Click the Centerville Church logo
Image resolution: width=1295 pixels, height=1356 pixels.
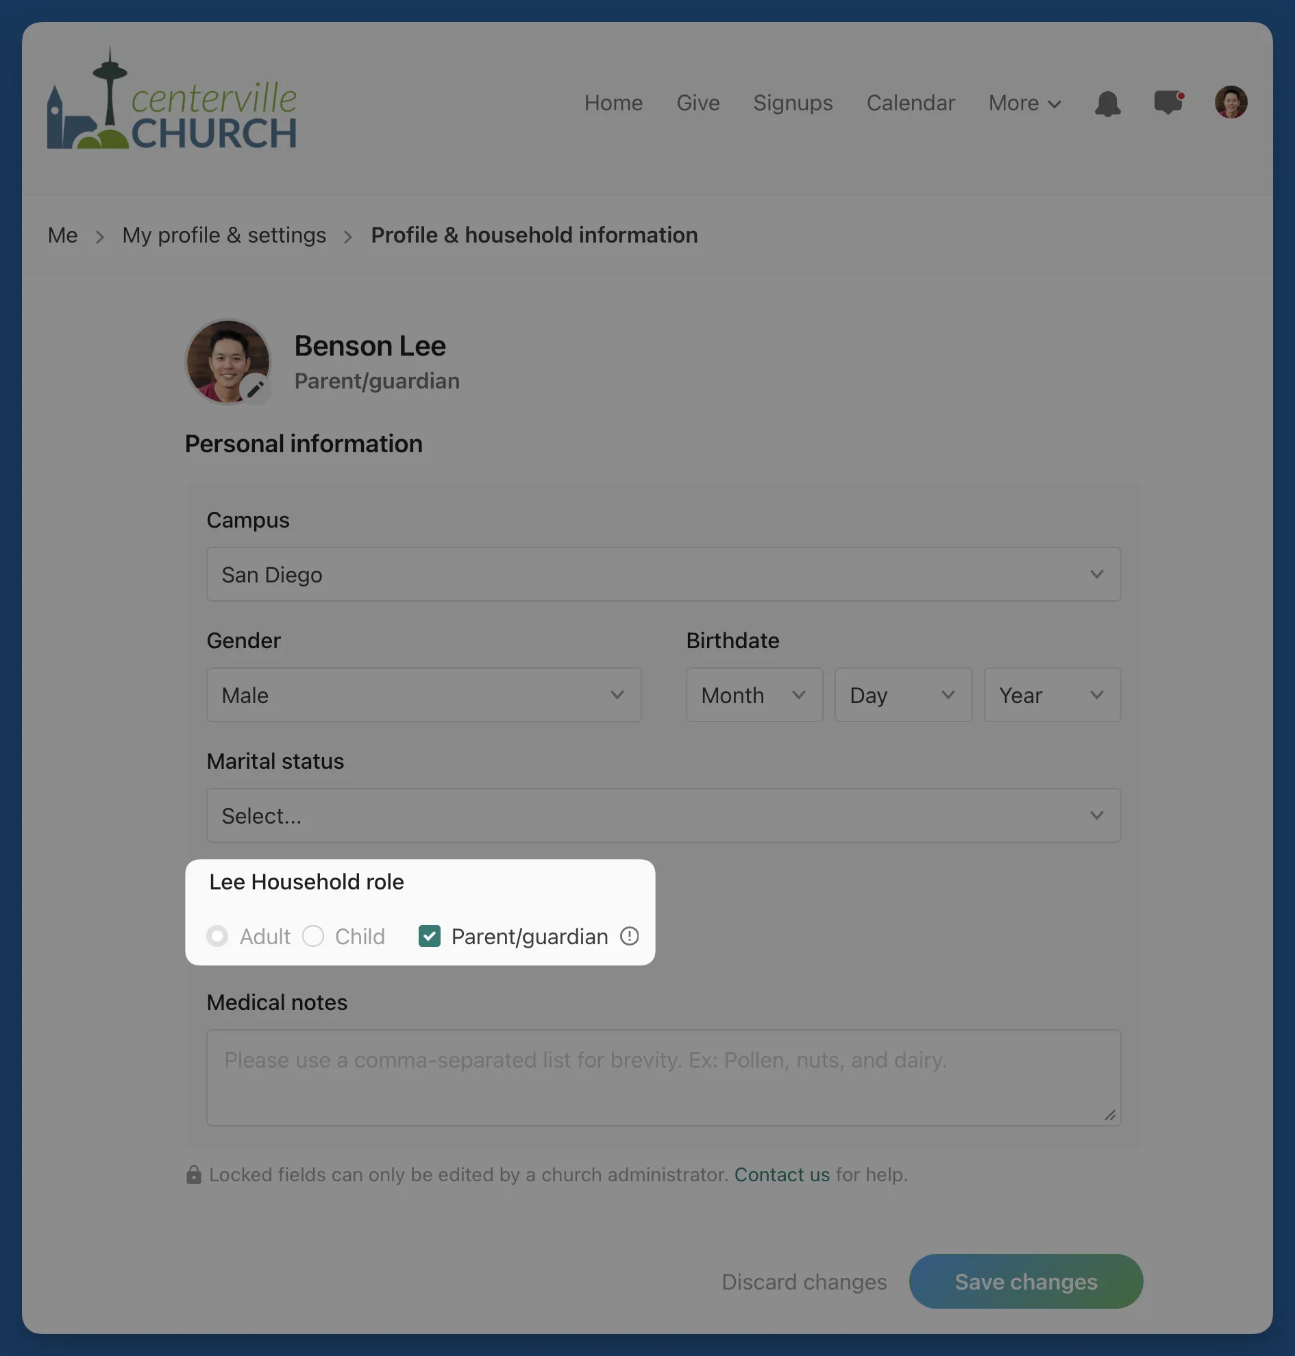[172, 98]
